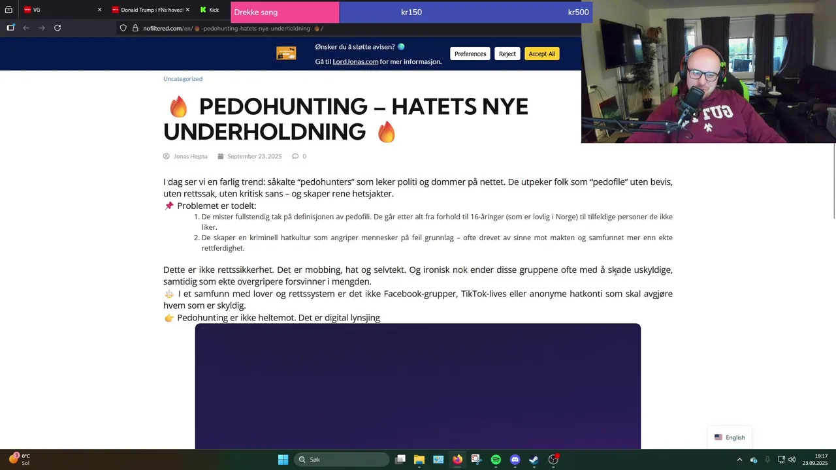Click 'Ønsker du å støtte avisen?' text
Screen dimensions: 836x470
355,47
